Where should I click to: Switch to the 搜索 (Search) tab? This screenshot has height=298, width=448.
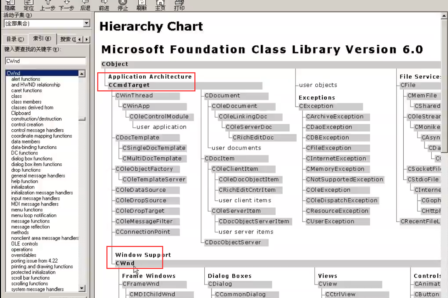67,39
